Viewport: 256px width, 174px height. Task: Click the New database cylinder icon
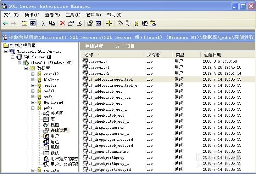(x=137, y=24)
